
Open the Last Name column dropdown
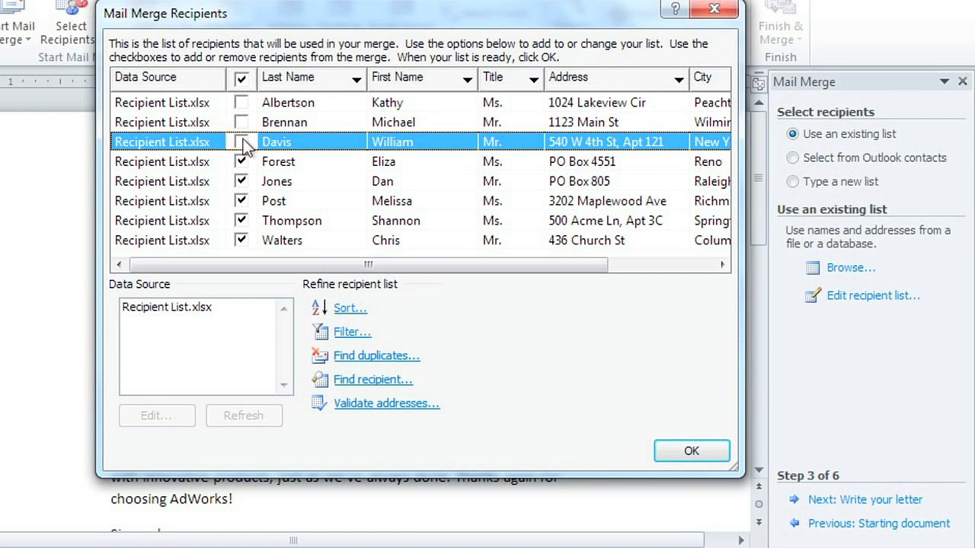(356, 78)
